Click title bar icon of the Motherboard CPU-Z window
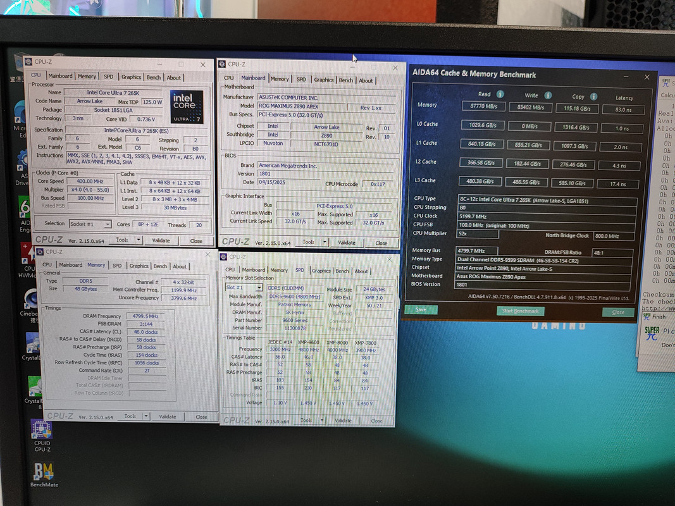The height and width of the screenshot is (506, 675). tap(222, 64)
